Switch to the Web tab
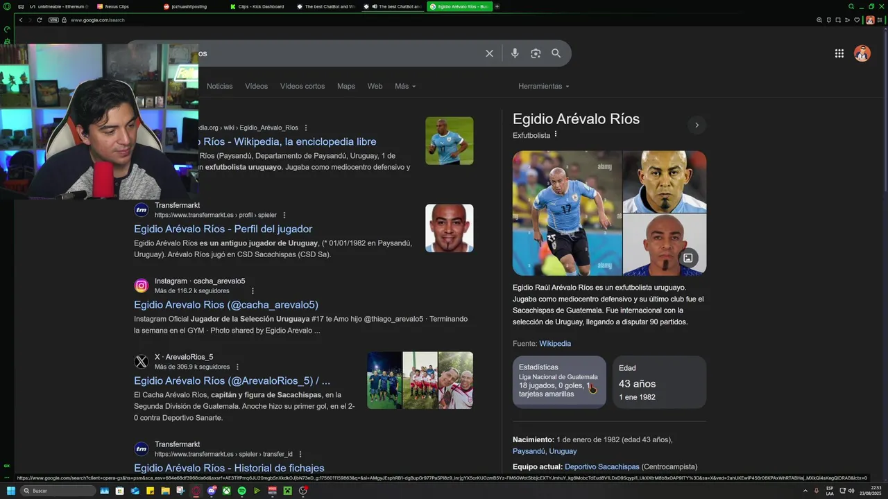Viewport: 888px width, 499px height. pyautogui.click(x=375, y=86)
